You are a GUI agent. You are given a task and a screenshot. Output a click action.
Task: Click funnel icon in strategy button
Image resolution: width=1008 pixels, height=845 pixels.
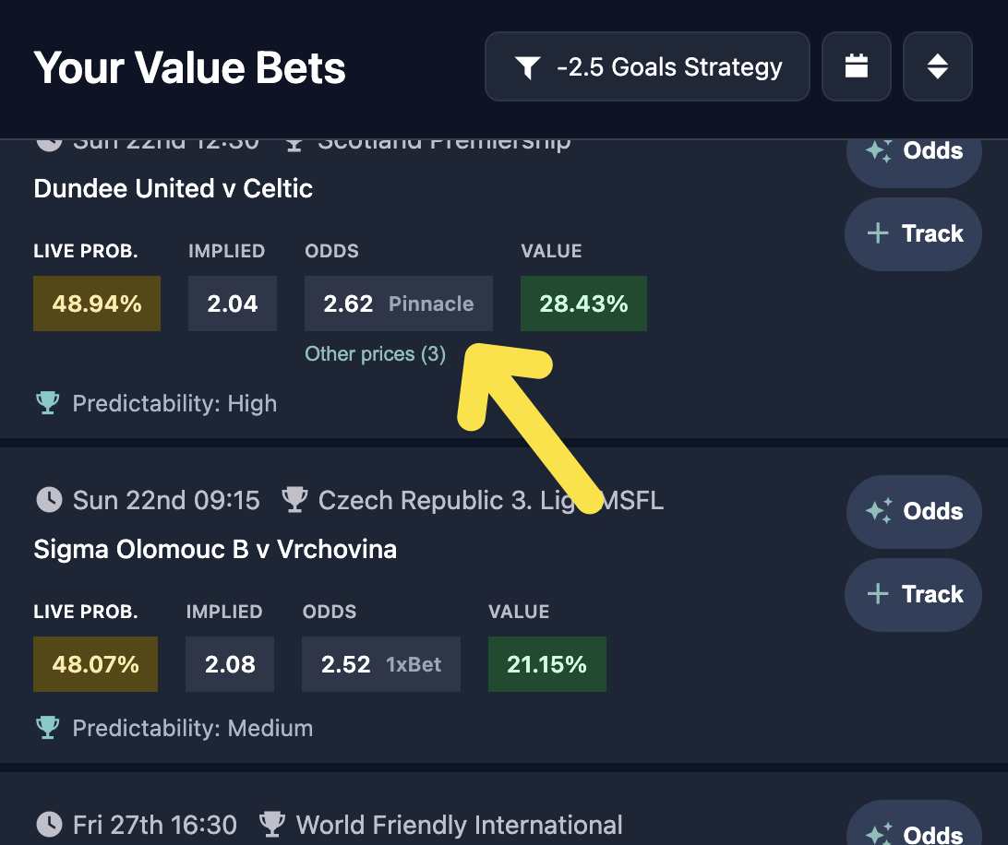(x=527, y=67)
